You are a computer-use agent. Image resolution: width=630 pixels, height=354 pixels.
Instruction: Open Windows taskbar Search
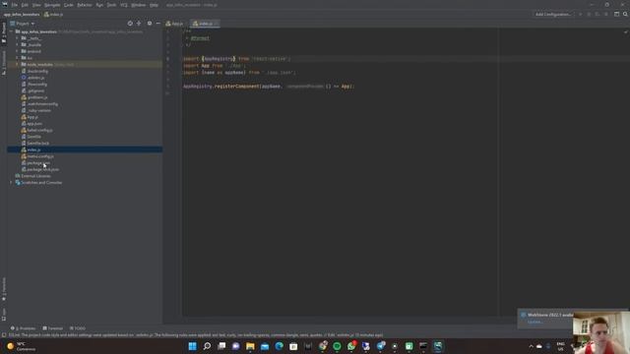coord(207,346)
